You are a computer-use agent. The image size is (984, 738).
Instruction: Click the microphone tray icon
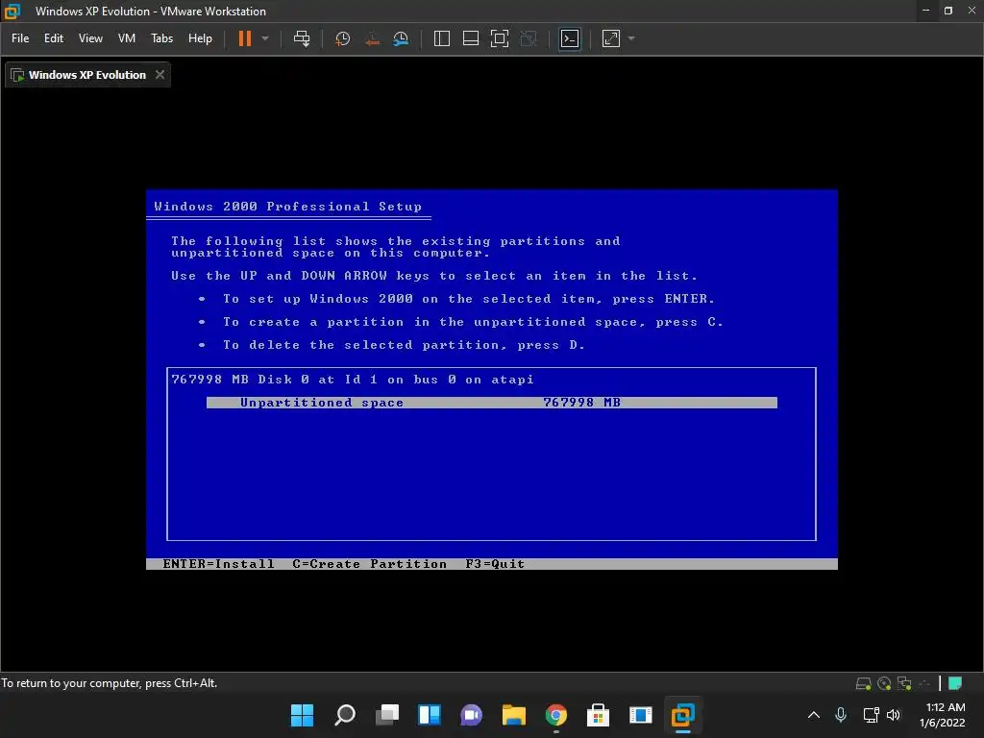pyautogui.click(x=841, y=715)
